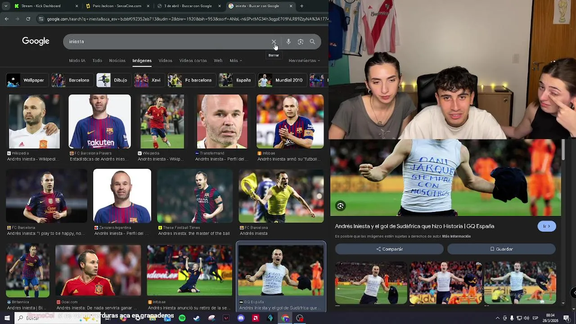
Task: Open network icon in system tray
Action: [519, 318]
